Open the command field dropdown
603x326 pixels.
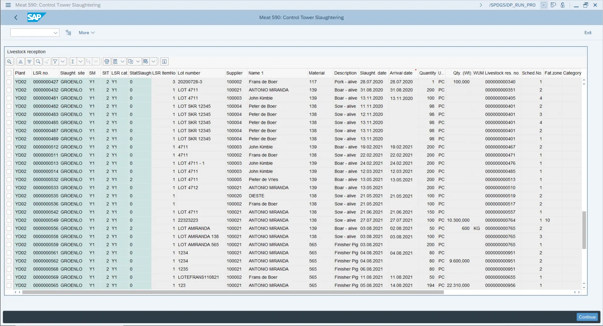(56, 33)
